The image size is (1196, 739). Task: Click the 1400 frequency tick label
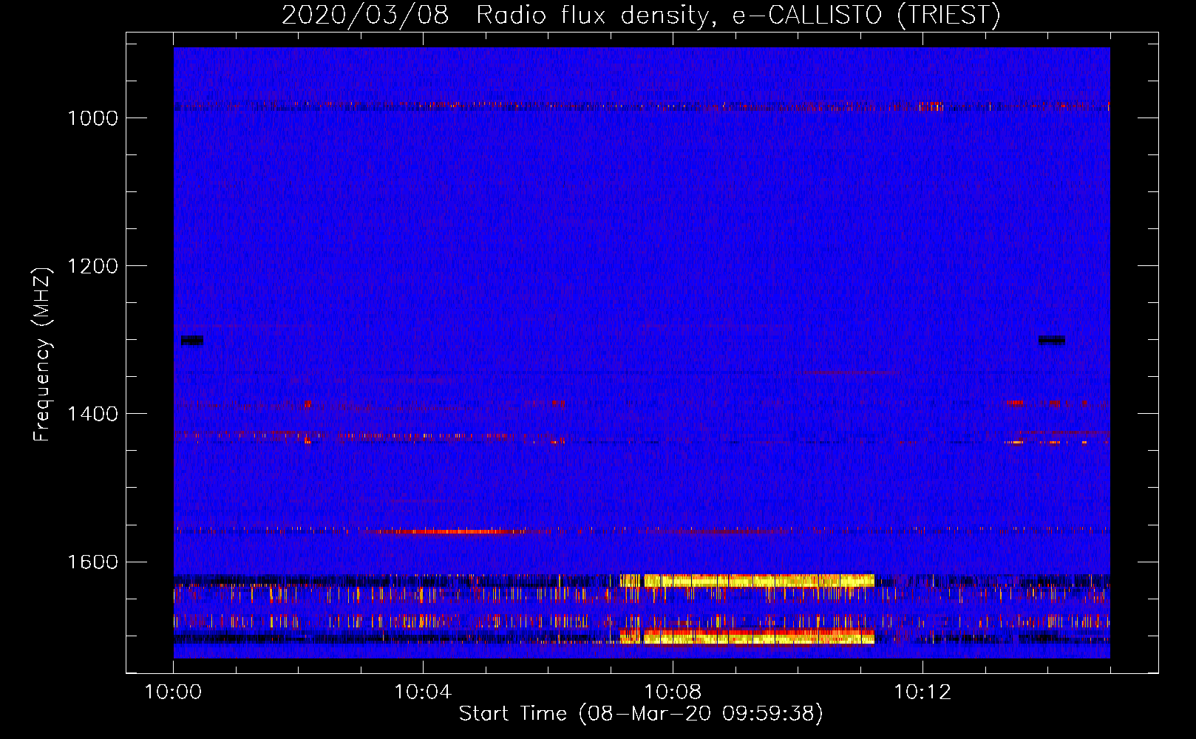pyautogui.click(x=92, y=414)
